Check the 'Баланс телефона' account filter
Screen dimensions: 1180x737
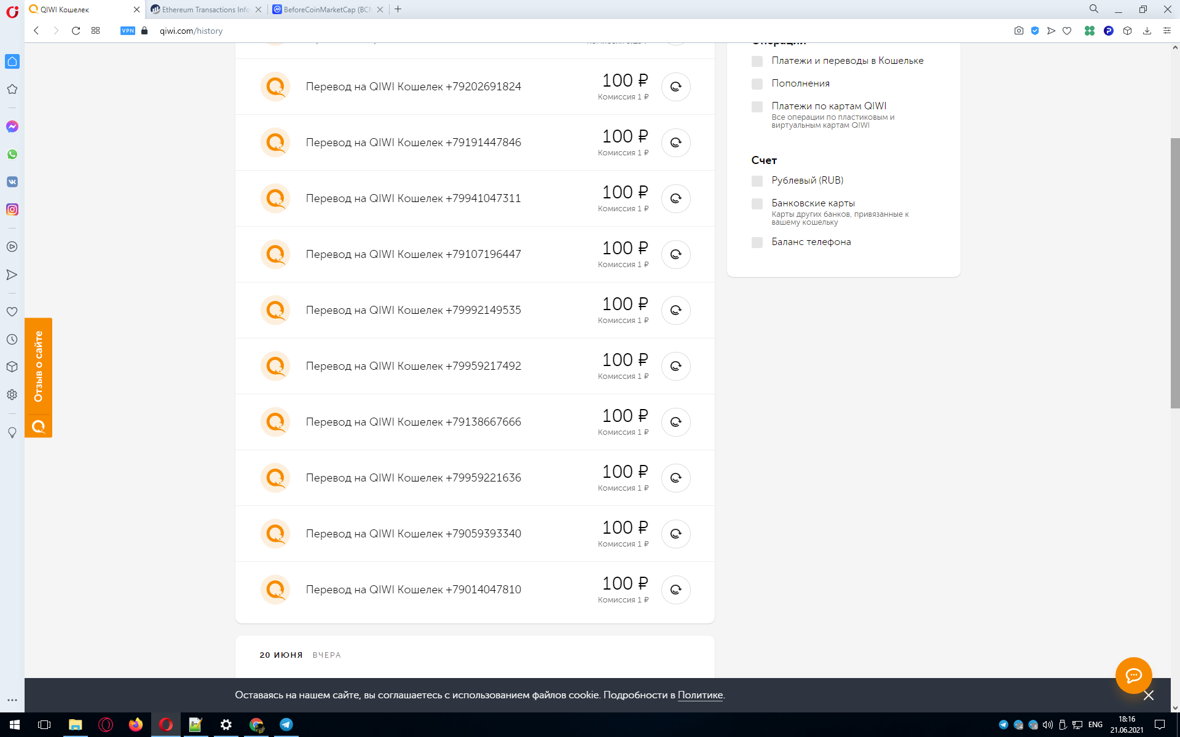point(757,243)
